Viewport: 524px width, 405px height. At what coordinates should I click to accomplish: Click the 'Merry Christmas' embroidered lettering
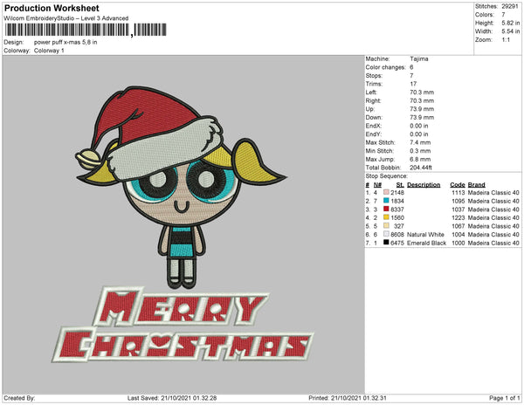pos(183,325)
